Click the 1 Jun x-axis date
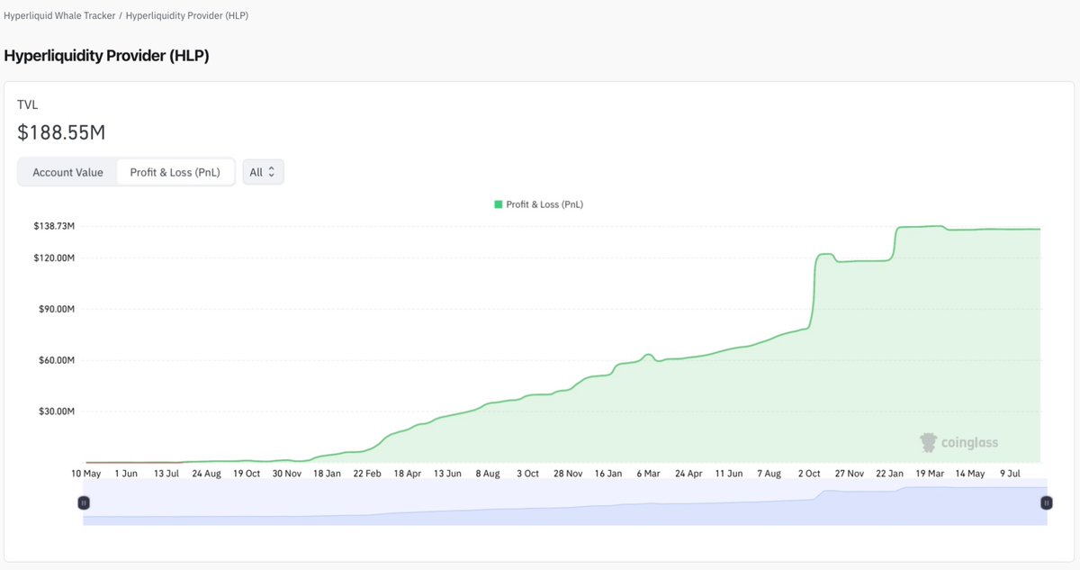 click(x=124, y=473)
